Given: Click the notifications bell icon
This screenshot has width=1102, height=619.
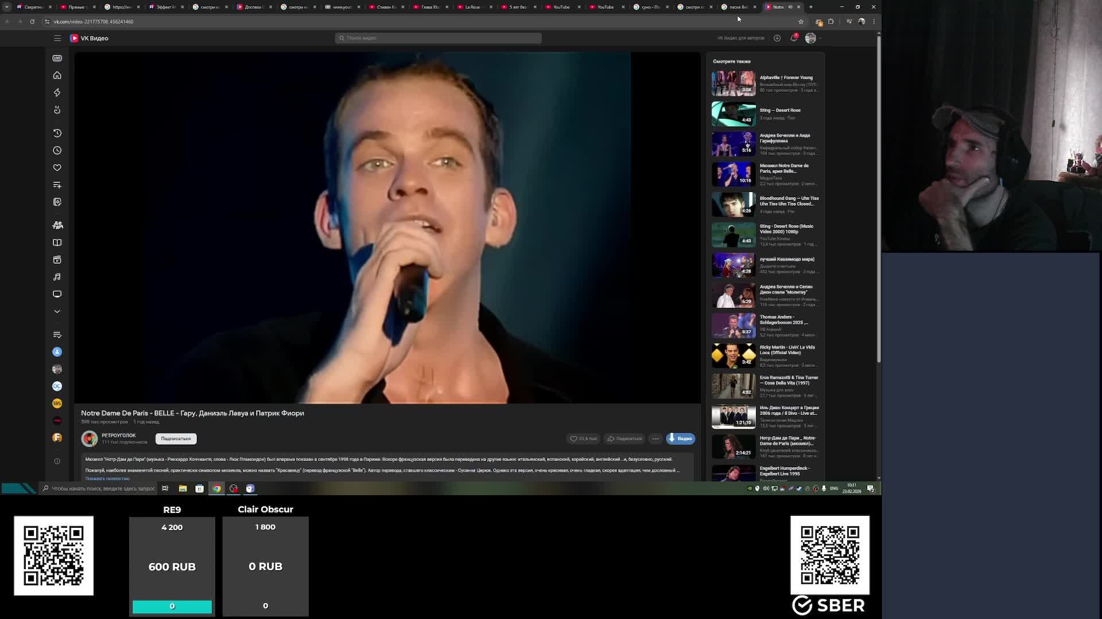Looking at the screenshot, I should coord(793,38).
